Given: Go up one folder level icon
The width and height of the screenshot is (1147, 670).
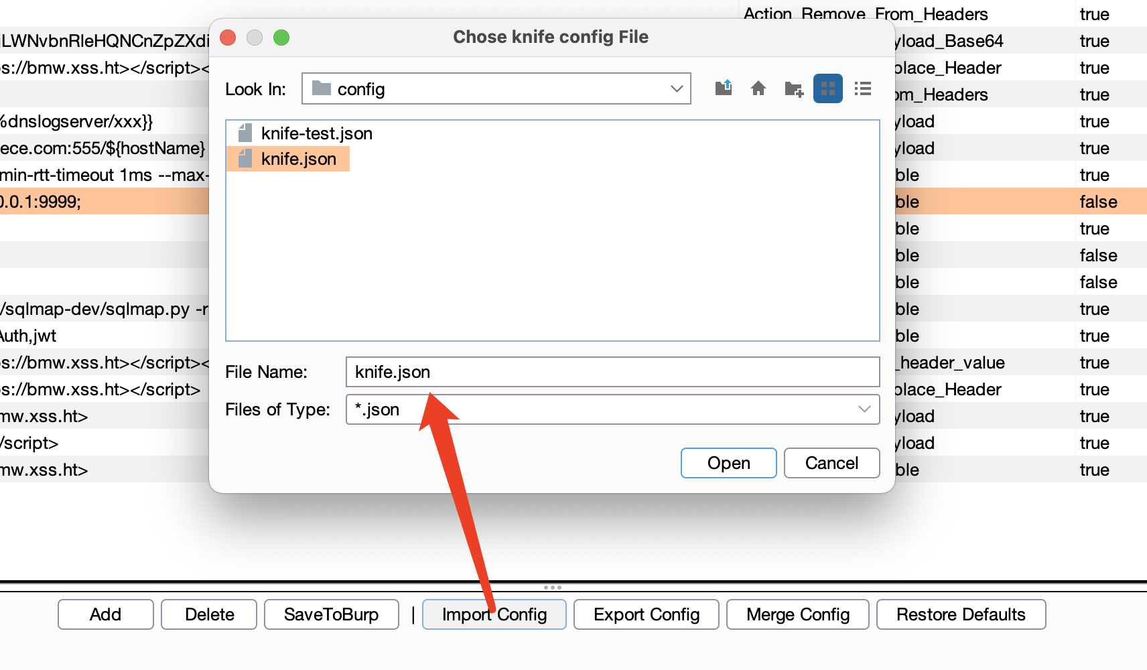Looking at the screenshot, I should [724, 88].
